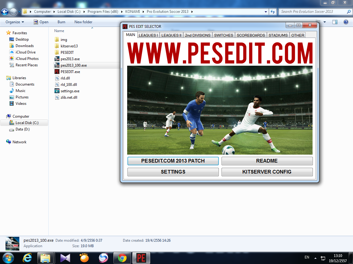Screen dimensions: 353x264
Task: Switch to STADIUMS tab
Action: (278, 35)
